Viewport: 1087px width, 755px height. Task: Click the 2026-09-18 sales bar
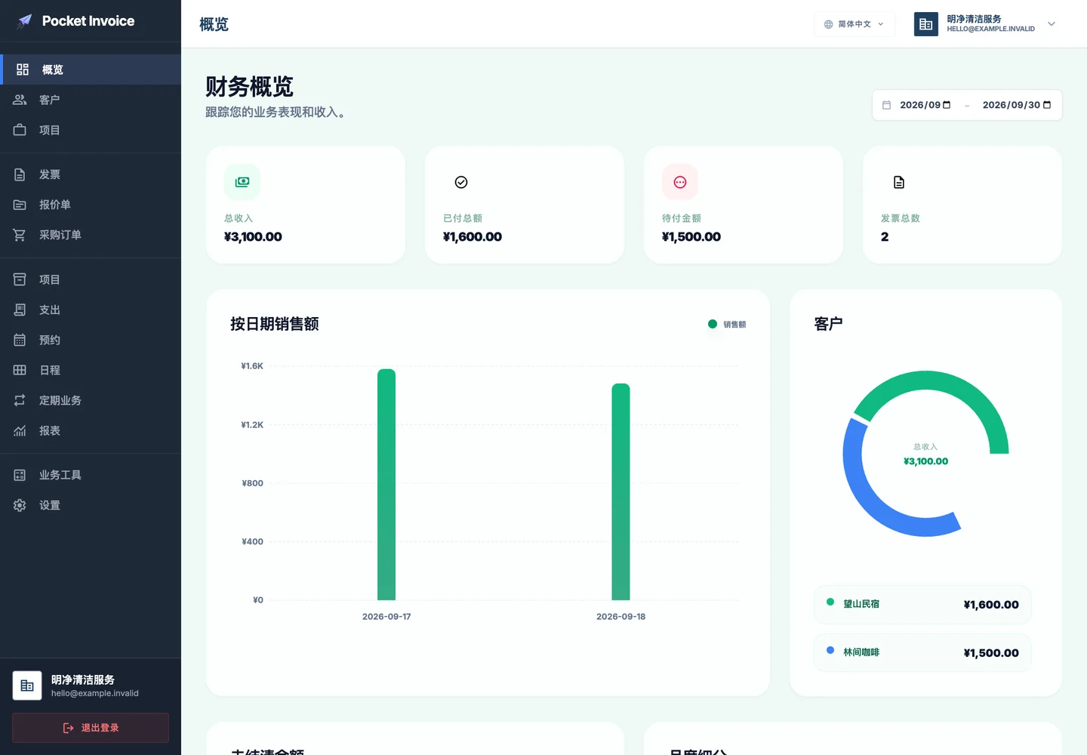pos(620,492)
